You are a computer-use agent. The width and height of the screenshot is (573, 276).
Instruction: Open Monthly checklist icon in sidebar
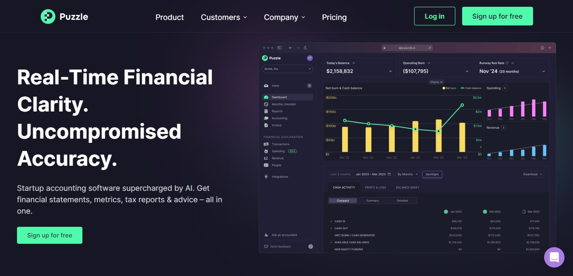266,104
